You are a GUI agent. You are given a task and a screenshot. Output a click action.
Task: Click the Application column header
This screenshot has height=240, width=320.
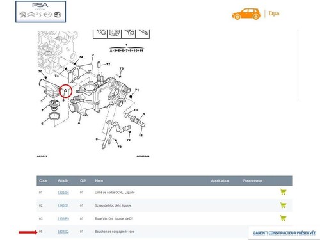tap(220, 181)
